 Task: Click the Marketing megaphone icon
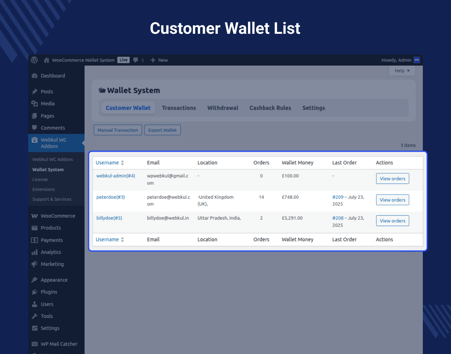pos(35,264)
